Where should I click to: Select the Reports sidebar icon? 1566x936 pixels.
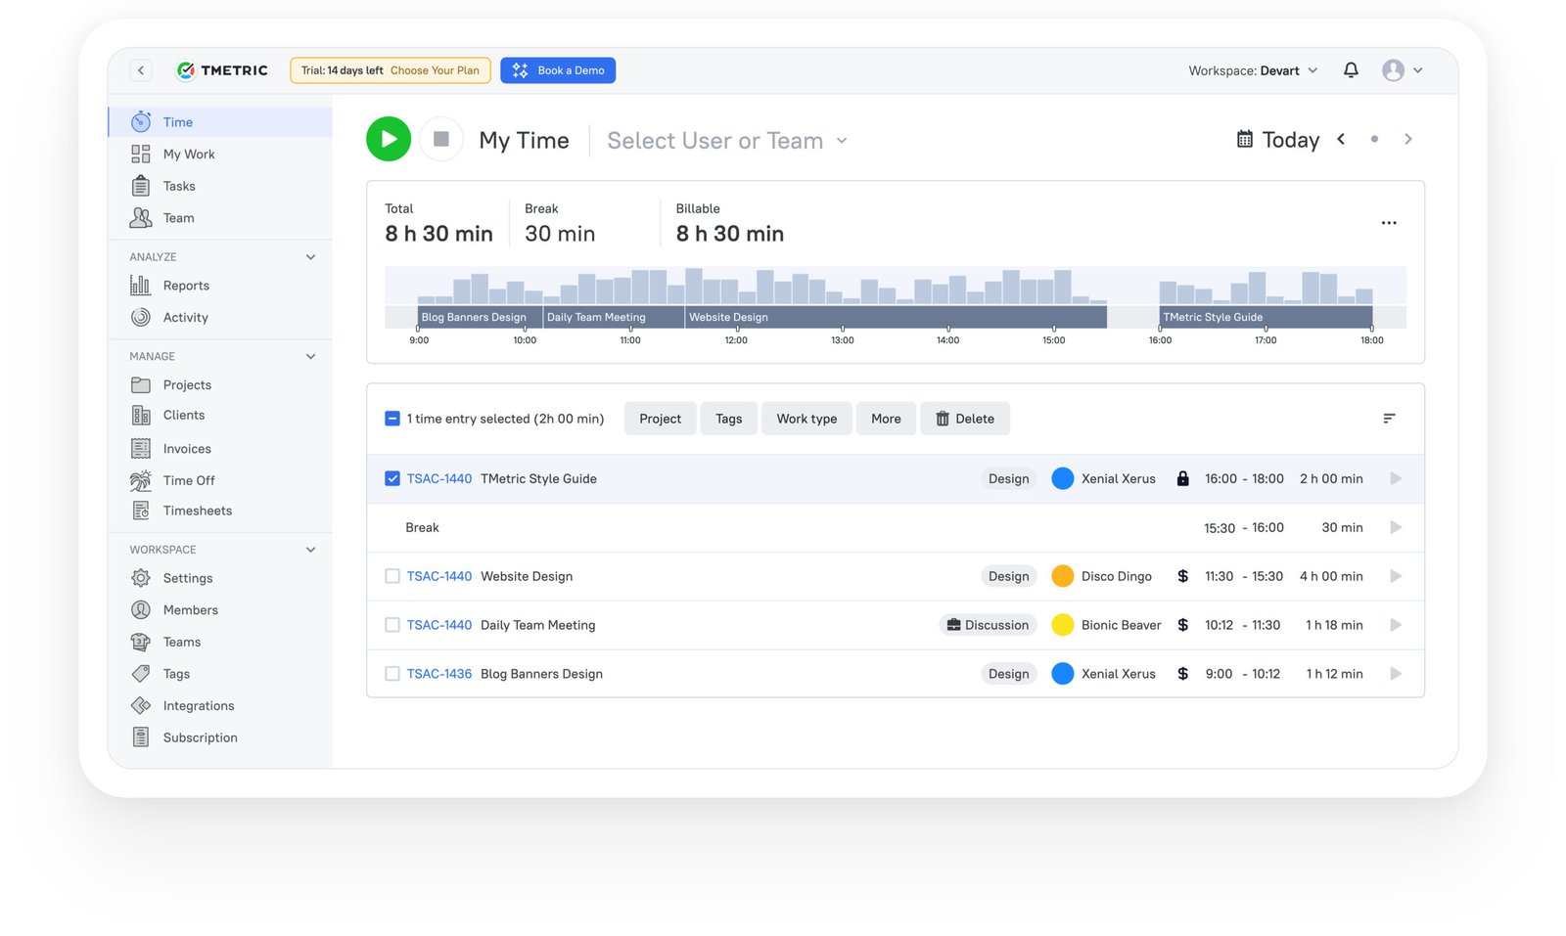pos(141,285)
